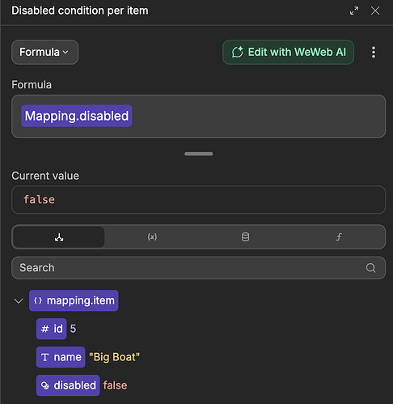This screenshot has width=393, height=404.
Task: Open the Formula type dropdown
Action: [44, 52]
